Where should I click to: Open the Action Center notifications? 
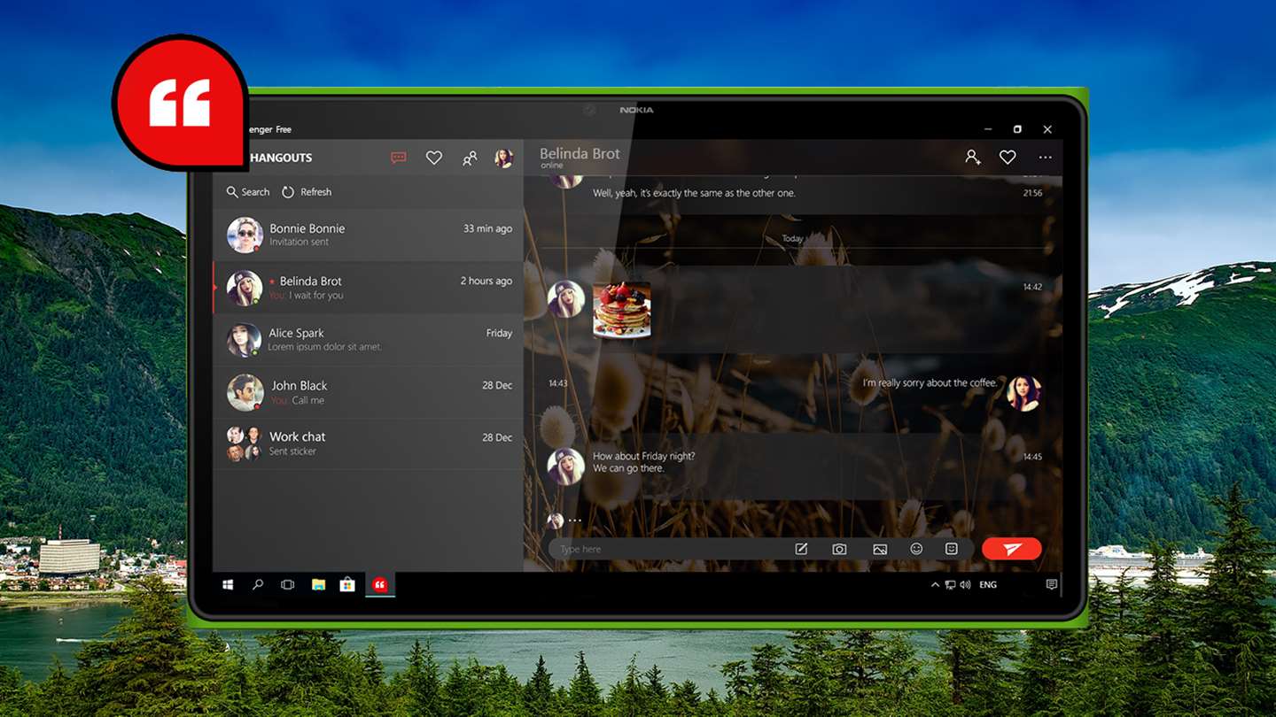1051,585
